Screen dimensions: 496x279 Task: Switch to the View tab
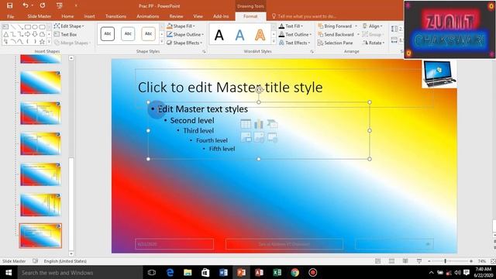tap(198, 16)
